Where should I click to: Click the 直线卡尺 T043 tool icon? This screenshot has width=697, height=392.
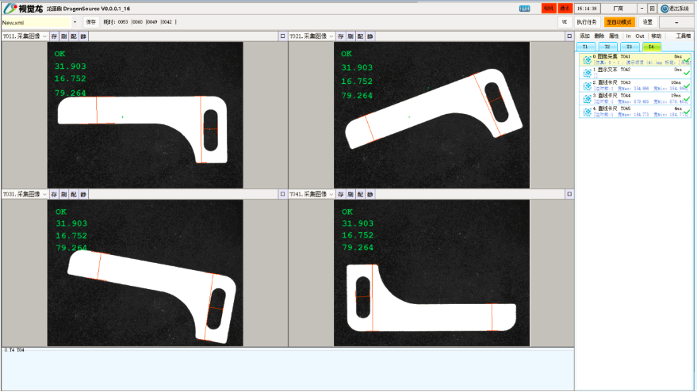coord(587,85)
